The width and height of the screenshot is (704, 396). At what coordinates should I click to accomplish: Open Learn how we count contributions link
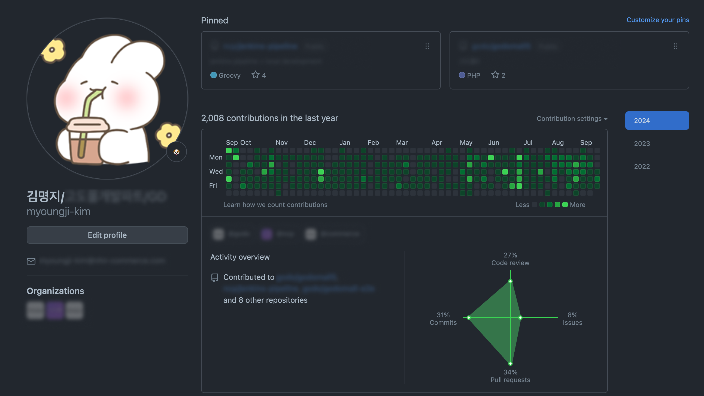275,205
